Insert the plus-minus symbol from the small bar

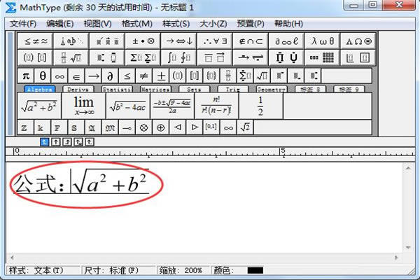click(x=160, y=75)
